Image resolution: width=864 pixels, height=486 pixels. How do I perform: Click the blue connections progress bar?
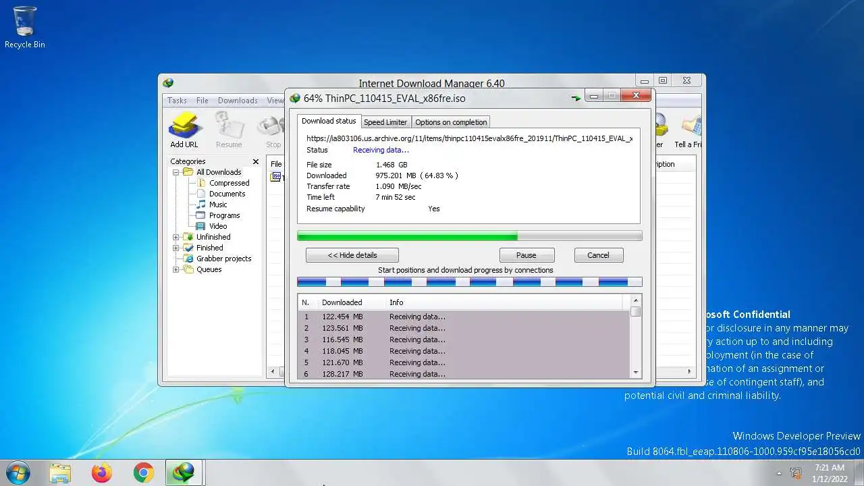click(470, 282)
